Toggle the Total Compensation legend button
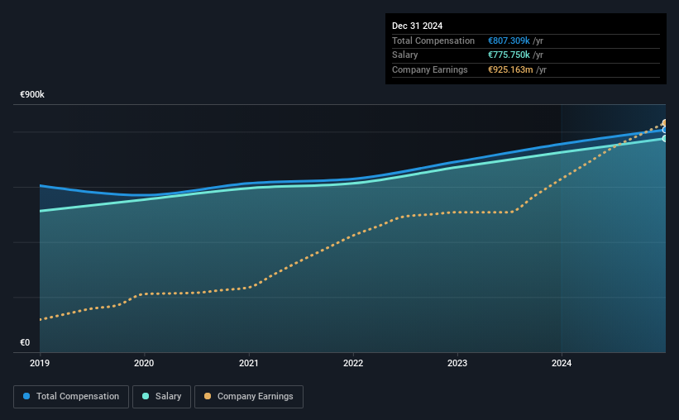The width and height of the screenshot is (679, 420). point(71,397)
